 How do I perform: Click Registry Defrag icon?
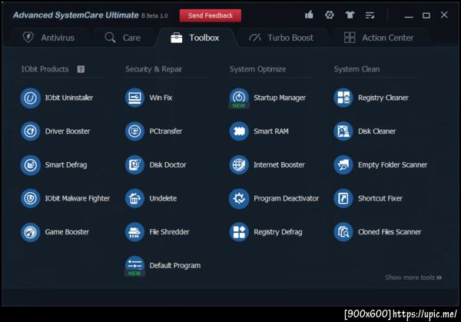click(x=239, y=232)
